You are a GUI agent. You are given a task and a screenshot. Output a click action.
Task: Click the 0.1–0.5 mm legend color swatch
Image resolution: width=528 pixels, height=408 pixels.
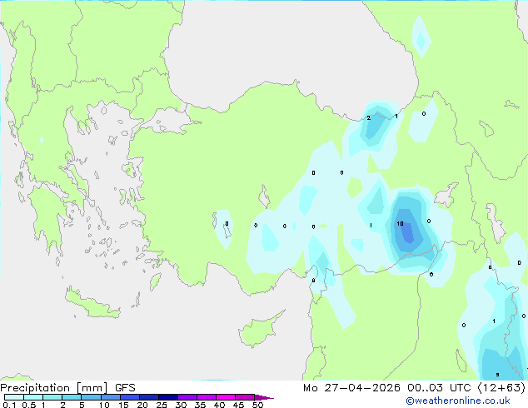click(x=14, y=397)
